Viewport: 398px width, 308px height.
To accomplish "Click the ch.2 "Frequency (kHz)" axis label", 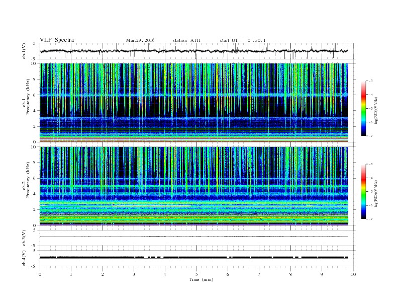I will click(x=28, y=179).
